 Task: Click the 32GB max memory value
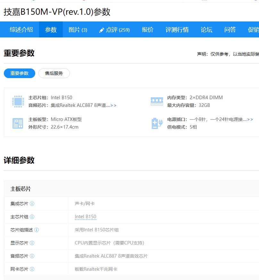(204, 105)
